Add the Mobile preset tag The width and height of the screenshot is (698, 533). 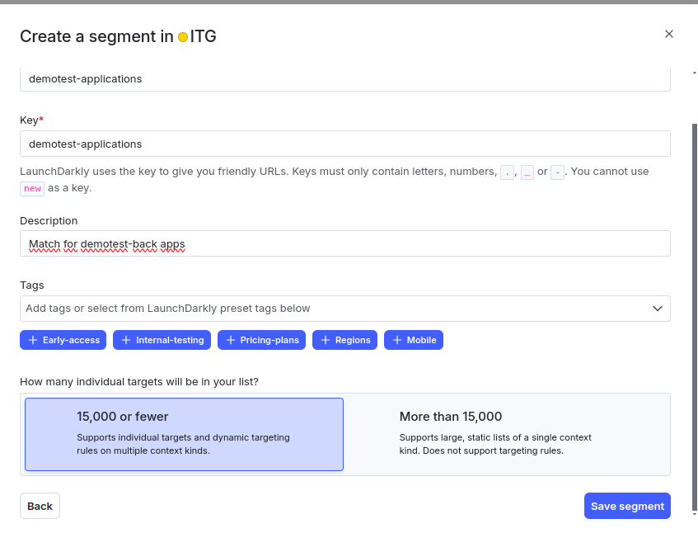(x=414, y=340)
